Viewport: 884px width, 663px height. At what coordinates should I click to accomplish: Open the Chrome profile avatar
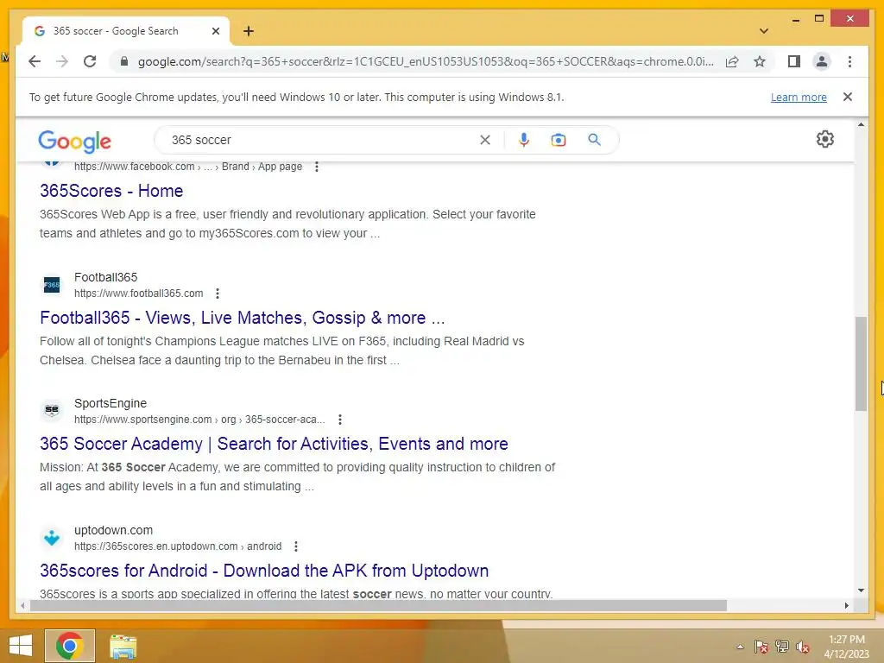(822, 61)
